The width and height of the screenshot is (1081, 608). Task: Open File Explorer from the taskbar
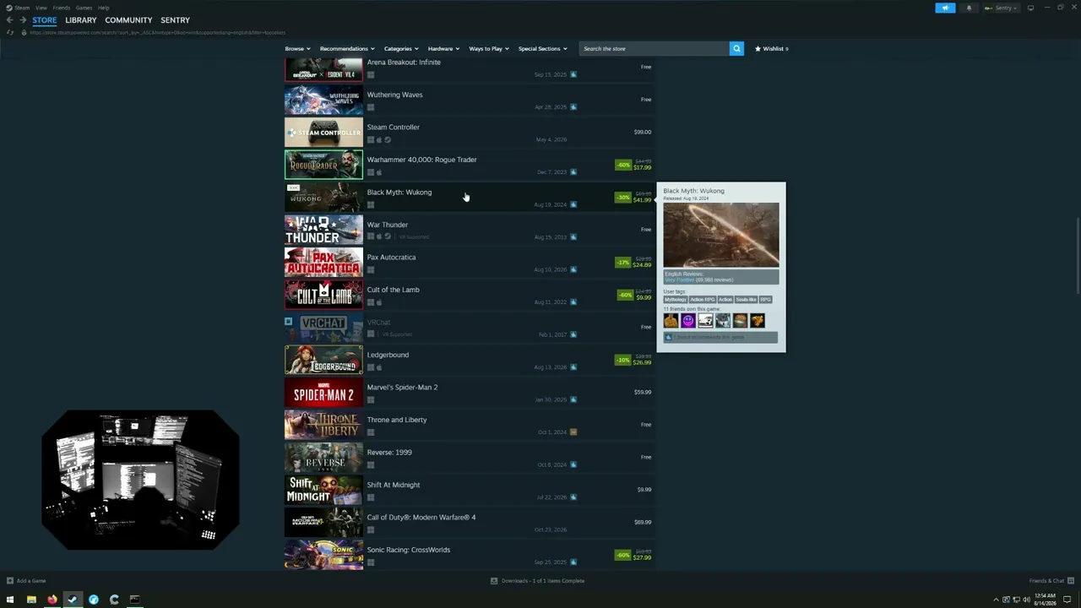point(31,600)
